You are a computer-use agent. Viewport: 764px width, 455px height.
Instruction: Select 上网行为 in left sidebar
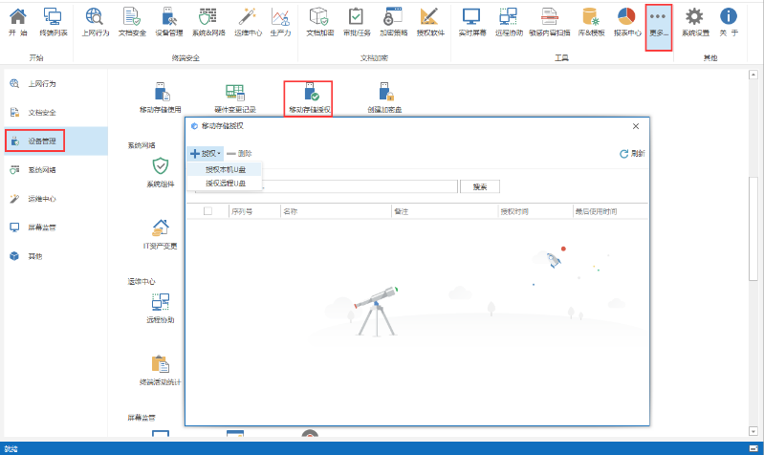tap(56, 84)
